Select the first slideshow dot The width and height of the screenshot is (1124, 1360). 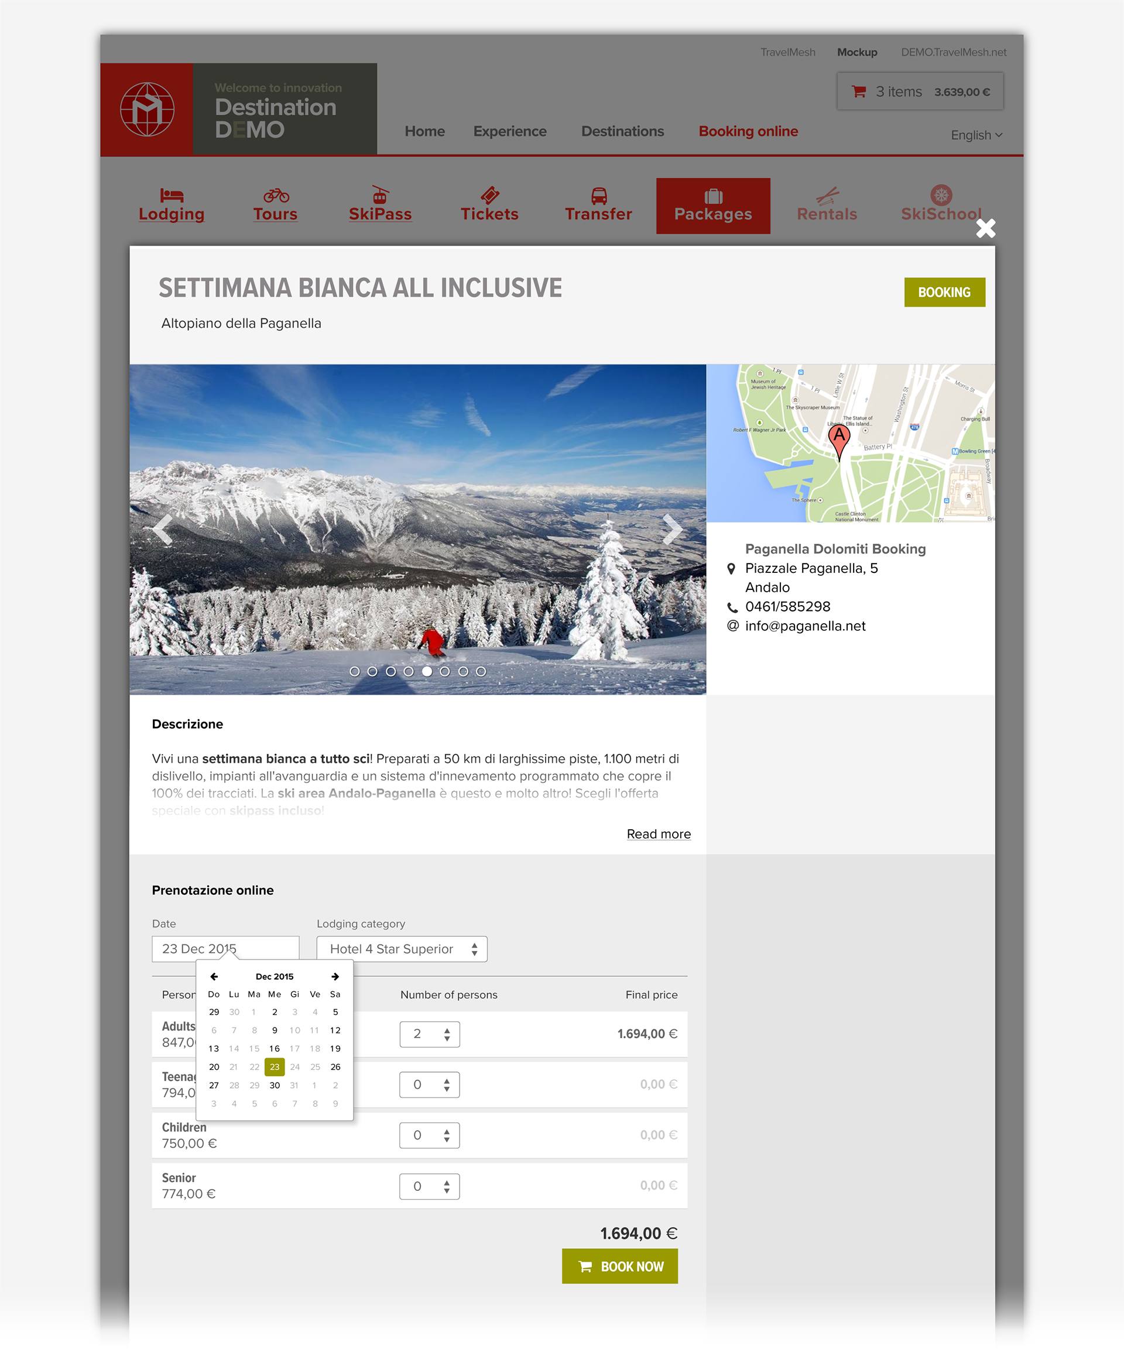(x=354, y=671)
